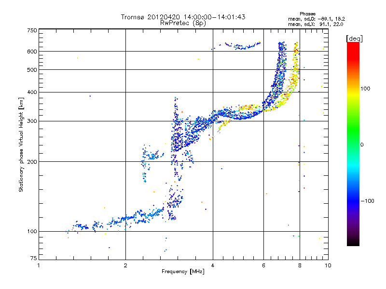Screen dimensions: 386x289
Task: Click the x-axis tick label '1'
Action: tap(39, 265)
